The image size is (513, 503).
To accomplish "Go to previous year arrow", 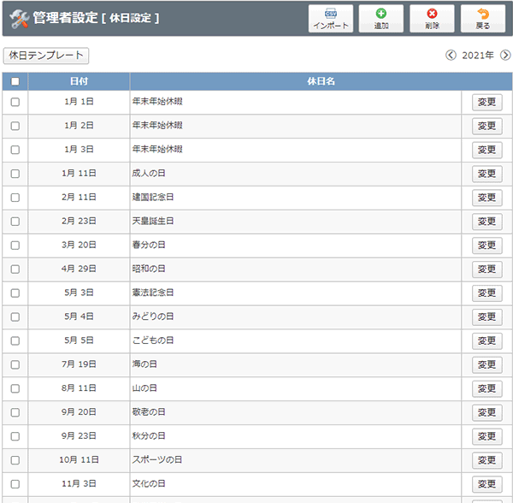I will pyautogui.click(x=451, y=55).
